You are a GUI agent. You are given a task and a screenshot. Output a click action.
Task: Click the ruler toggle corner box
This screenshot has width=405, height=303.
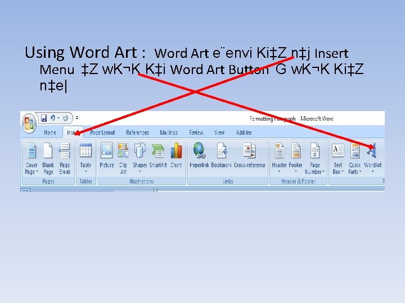click(x=25, y=190)
